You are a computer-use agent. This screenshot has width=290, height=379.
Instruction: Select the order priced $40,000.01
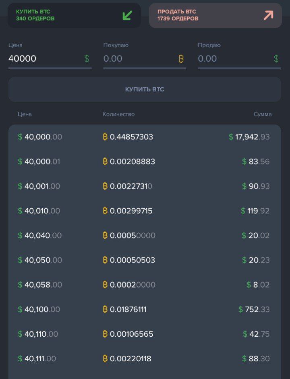145,162
